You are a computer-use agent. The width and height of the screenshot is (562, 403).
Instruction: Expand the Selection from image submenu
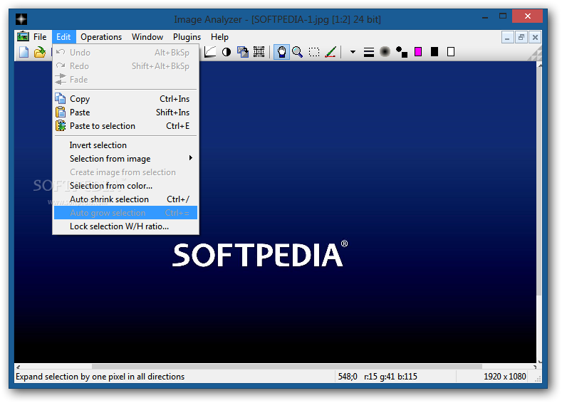tap(125, 159)
